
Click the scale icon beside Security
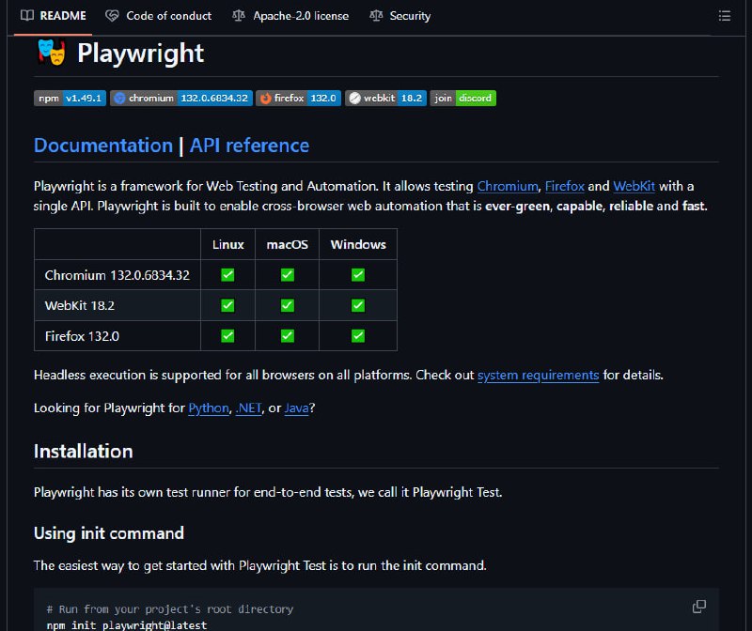(x=376, y=16)
